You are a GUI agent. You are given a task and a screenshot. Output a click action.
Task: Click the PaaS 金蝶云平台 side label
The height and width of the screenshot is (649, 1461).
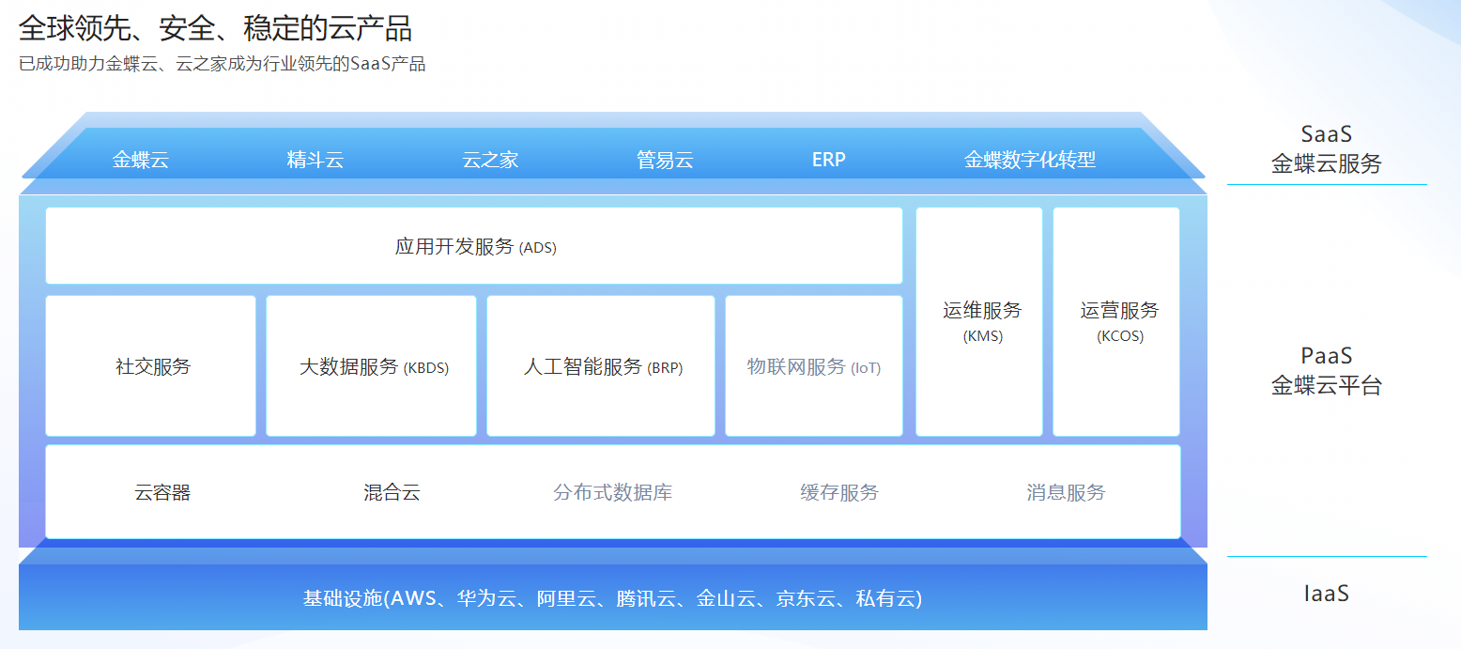point(1327,371)
